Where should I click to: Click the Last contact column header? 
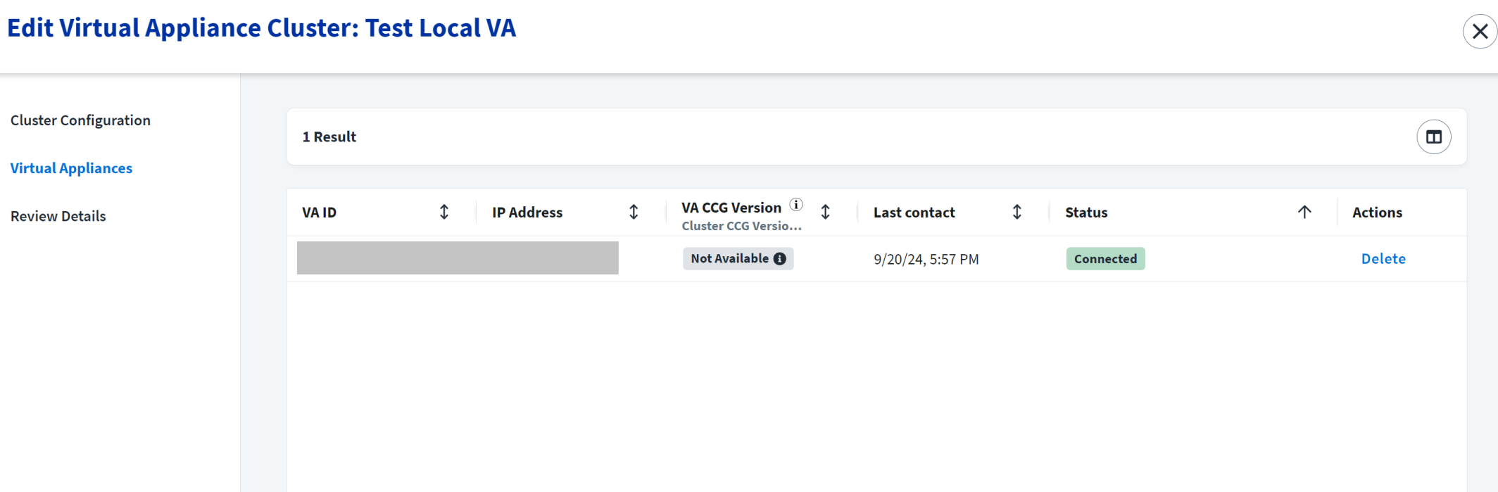[914, 213]
